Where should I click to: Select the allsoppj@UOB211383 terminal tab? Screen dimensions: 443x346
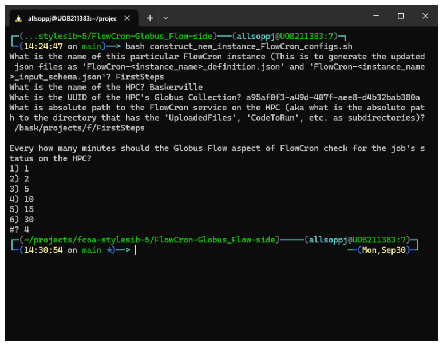pos(72,19)
